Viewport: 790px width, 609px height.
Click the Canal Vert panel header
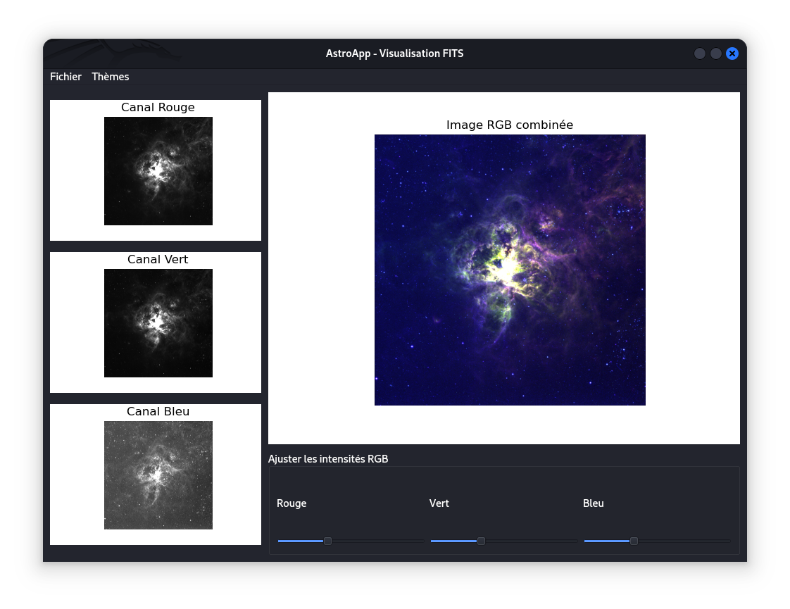coord(158,259)
